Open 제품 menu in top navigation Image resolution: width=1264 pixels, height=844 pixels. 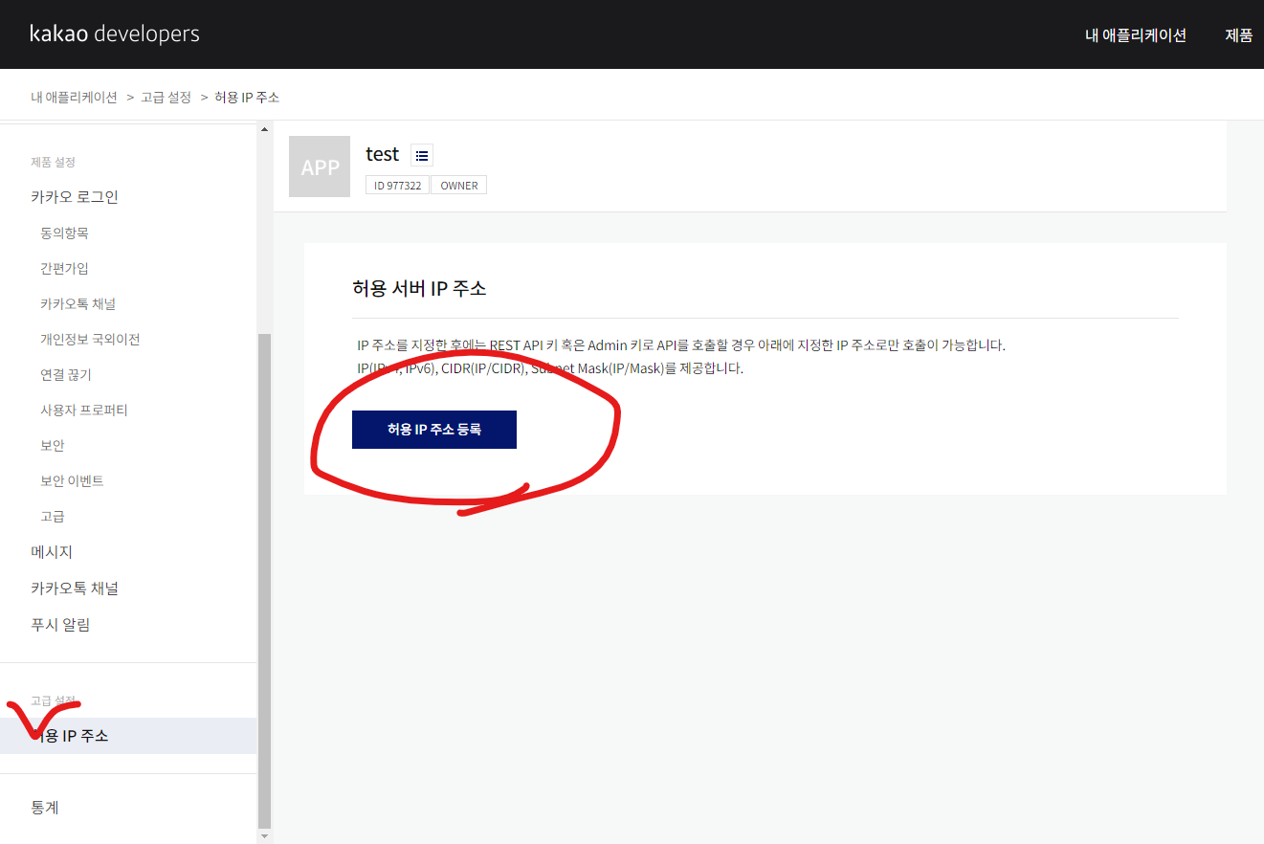pyautogui.click(x=1239, y=35)
